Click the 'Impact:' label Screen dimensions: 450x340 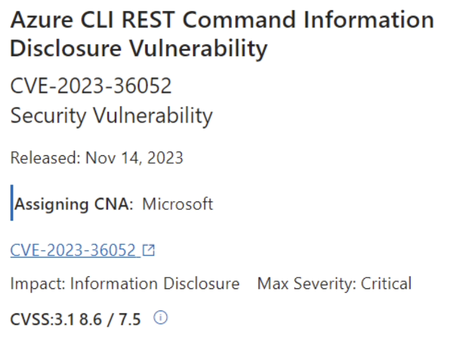[38, 284]
